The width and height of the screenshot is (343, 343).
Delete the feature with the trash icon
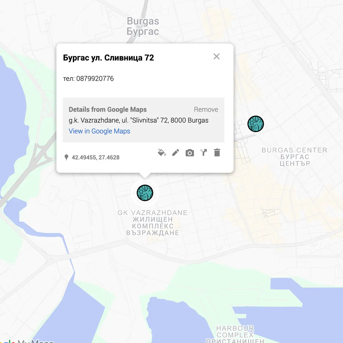coord(217,153)
